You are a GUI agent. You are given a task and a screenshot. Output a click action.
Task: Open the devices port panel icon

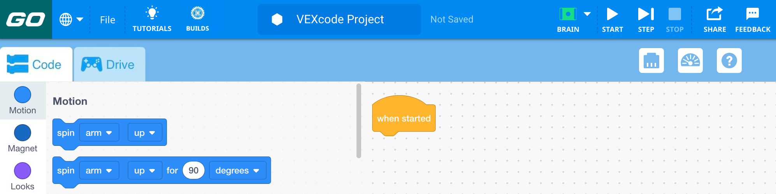(x=651, y=61)
